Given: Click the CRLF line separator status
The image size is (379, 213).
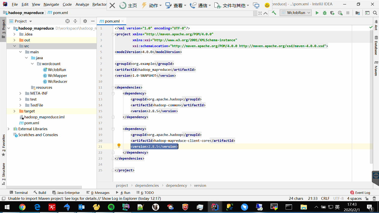Looking at the screenshot, I should [325, 198].
